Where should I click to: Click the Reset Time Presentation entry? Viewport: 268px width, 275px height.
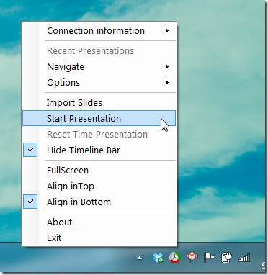[x=99, y=134]
